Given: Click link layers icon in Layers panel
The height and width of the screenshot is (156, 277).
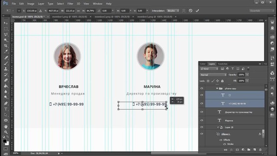Looking at the screenshot, I should tap(225, 149).
